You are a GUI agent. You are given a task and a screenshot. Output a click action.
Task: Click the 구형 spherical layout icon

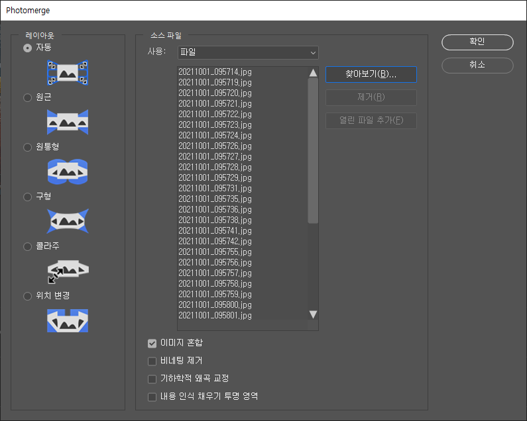point(68,221)
